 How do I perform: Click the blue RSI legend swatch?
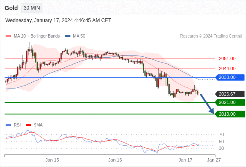click(x=8, y=125)
